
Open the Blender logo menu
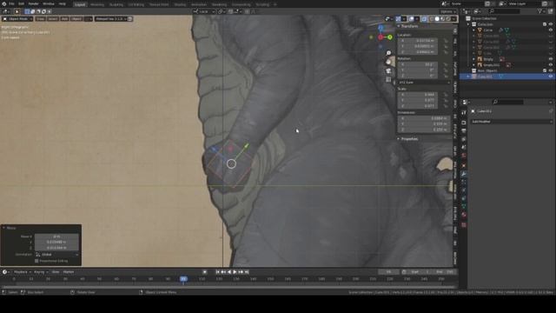[4, 3]
